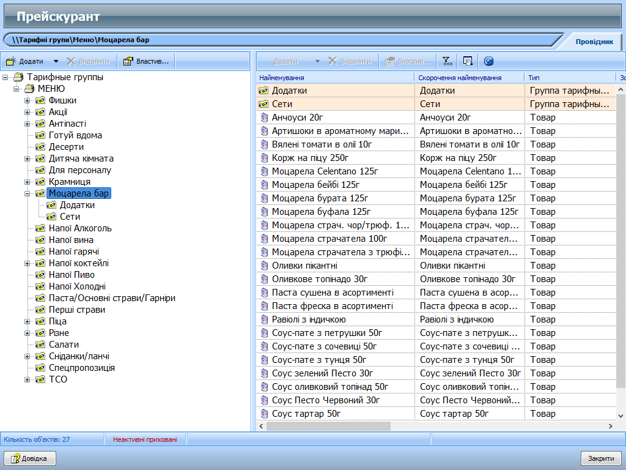Select Десерти in the menu tree

pyautogui.click(x=66, y=147)
